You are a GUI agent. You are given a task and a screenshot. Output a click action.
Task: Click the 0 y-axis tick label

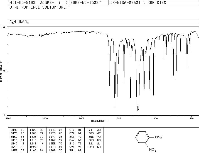5,115
